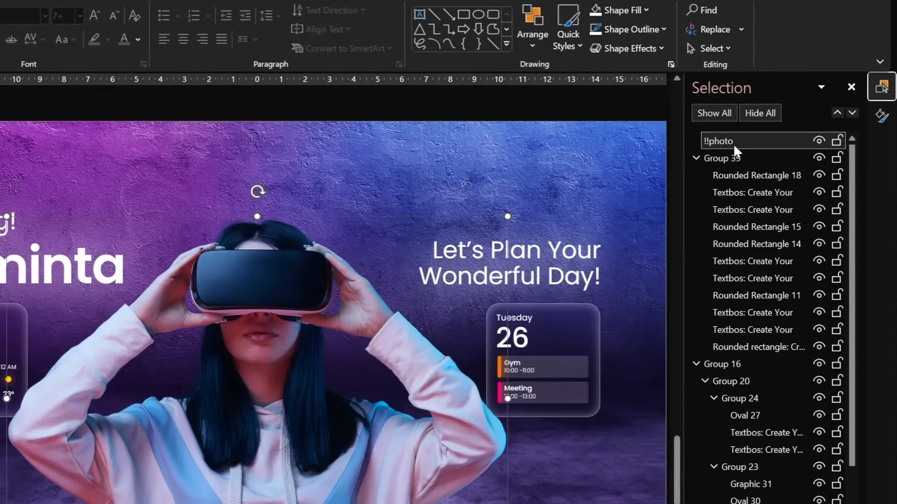897x504 pixels.
Task: Open Selection pane sidebar icon
Action: point(882,87)
